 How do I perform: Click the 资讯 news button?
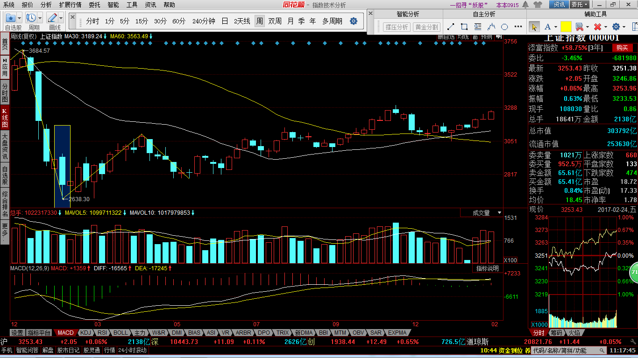[x=559, y=5]
